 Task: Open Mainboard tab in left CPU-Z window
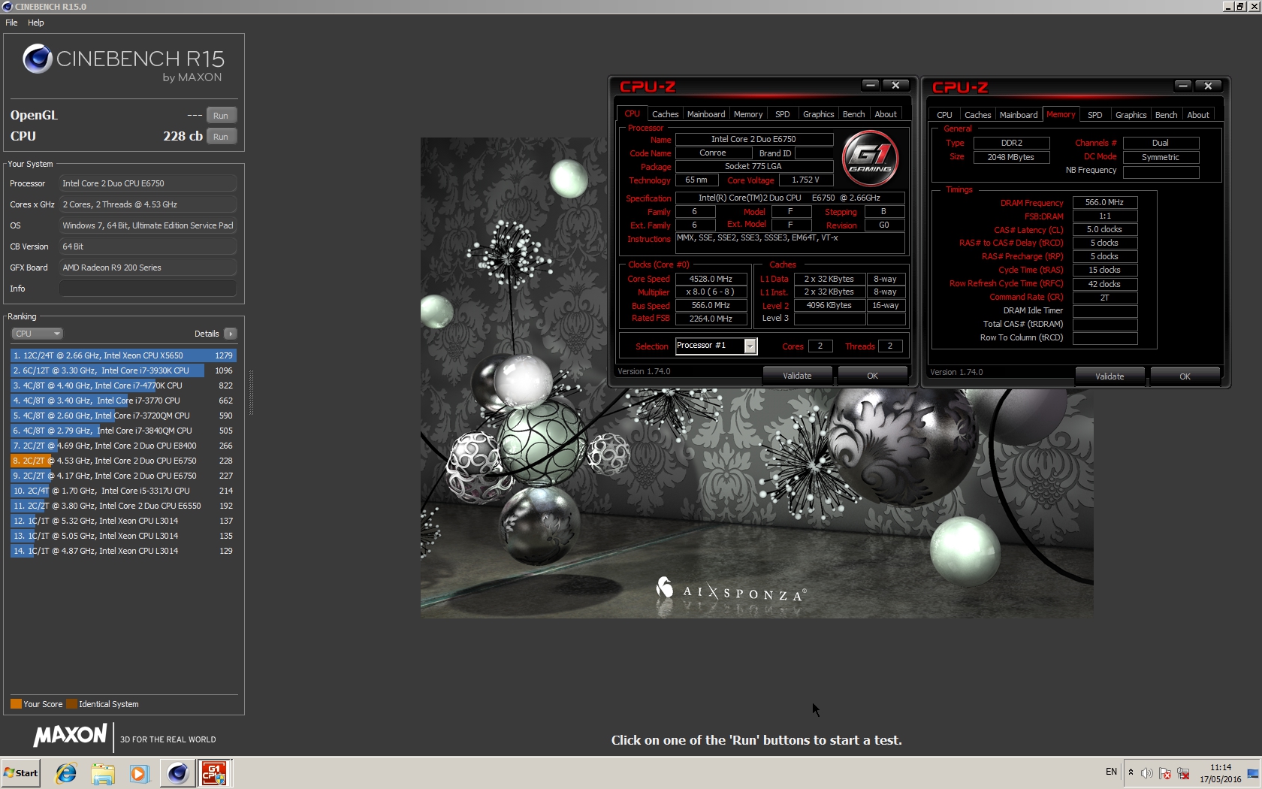pos(706,114)
